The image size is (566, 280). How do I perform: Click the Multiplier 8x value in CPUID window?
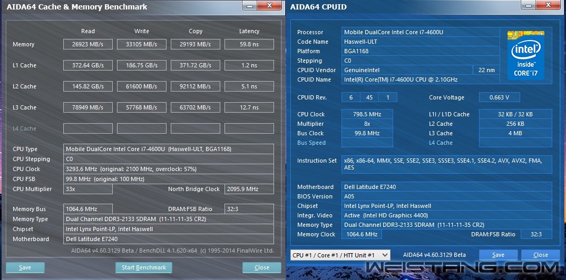tap(367, 124)
